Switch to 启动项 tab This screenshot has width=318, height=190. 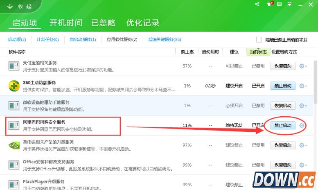tap(25, 23)
